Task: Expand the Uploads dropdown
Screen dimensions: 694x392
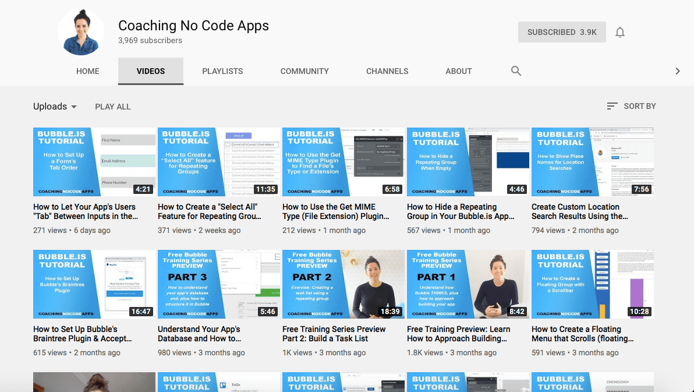Action: pos(55,106)
